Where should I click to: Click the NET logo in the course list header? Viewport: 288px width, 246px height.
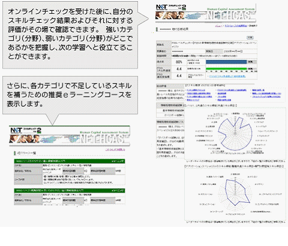click(x=16, y=131)
